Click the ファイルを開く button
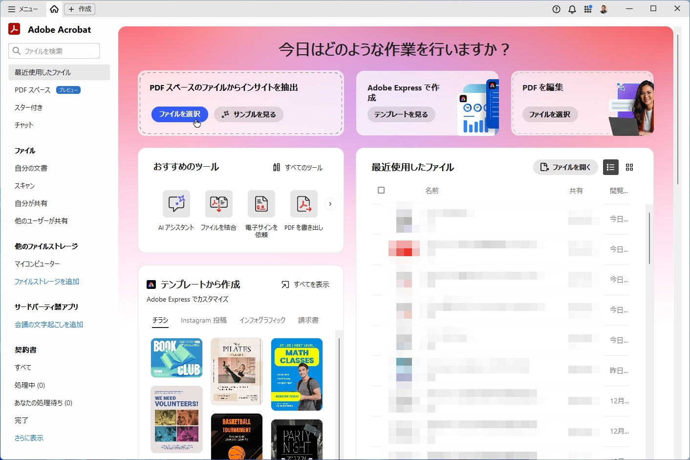 click(x=565, y=167)
